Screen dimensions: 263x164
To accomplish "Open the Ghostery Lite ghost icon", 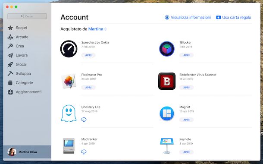I will [x=69, y=114].
